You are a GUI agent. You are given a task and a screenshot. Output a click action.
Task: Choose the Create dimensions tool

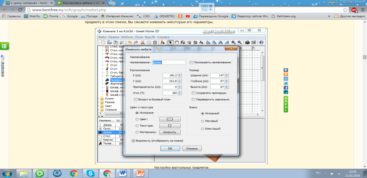195,42
